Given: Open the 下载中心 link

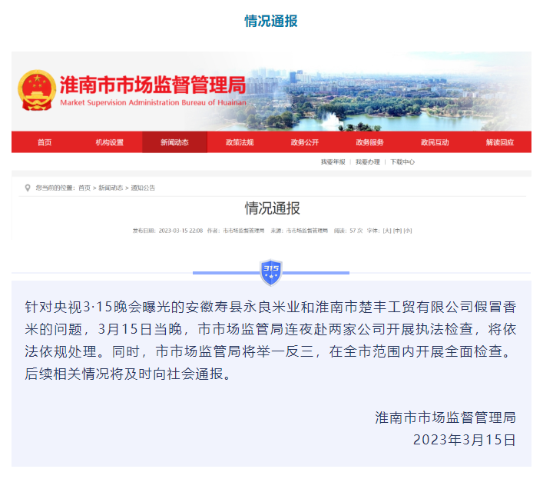Looking at the screenshot, I should point(402,162).
